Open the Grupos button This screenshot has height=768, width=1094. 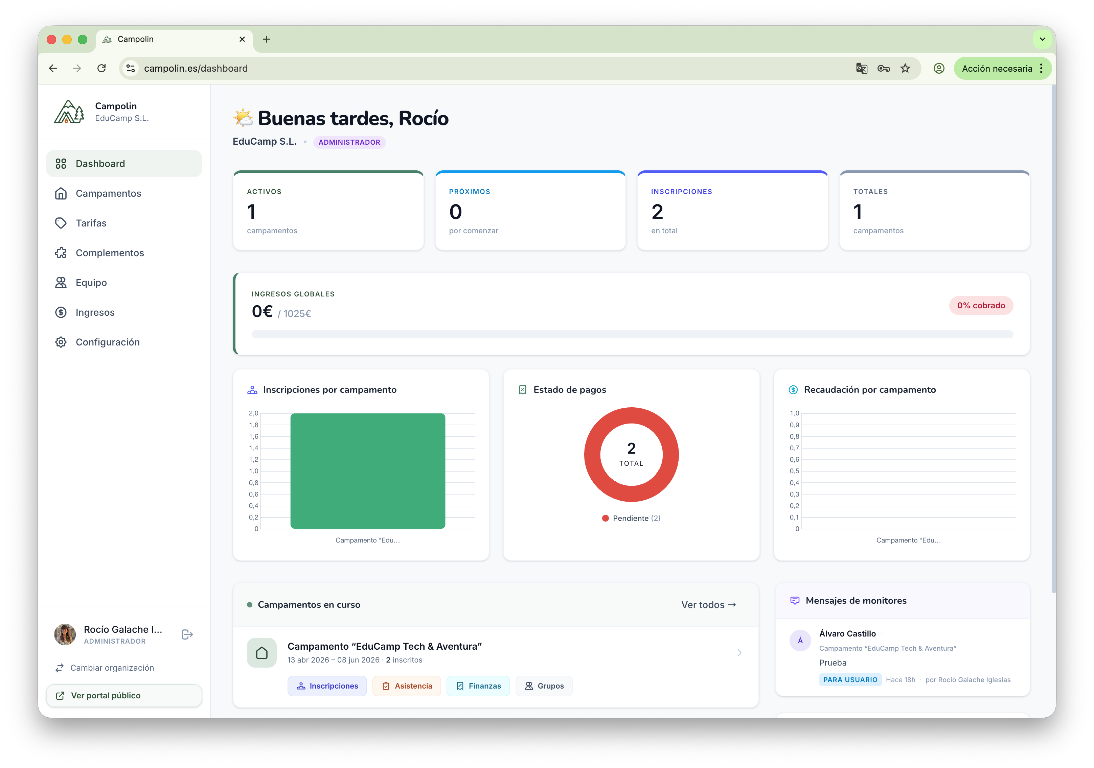[x=544, y=686]
